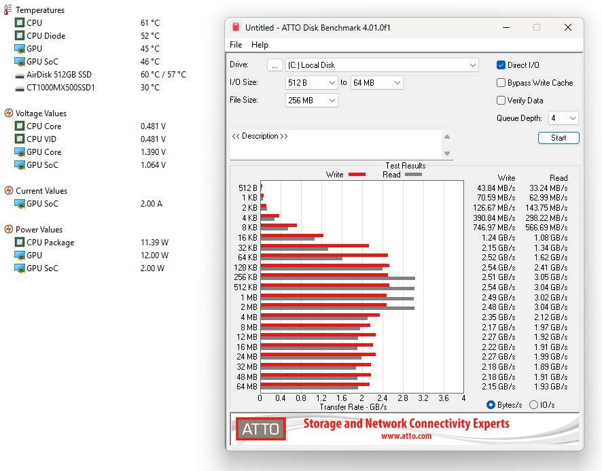Screen dimensions: 602x471
Task: Open the Queue Depth dropdown
Action: click(563, 118)
